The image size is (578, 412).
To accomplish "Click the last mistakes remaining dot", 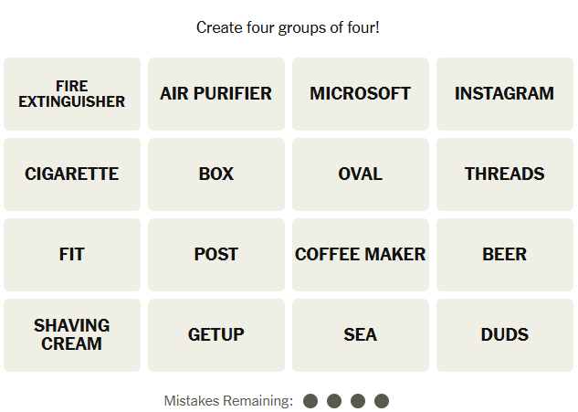I will [x=382, y=401].
